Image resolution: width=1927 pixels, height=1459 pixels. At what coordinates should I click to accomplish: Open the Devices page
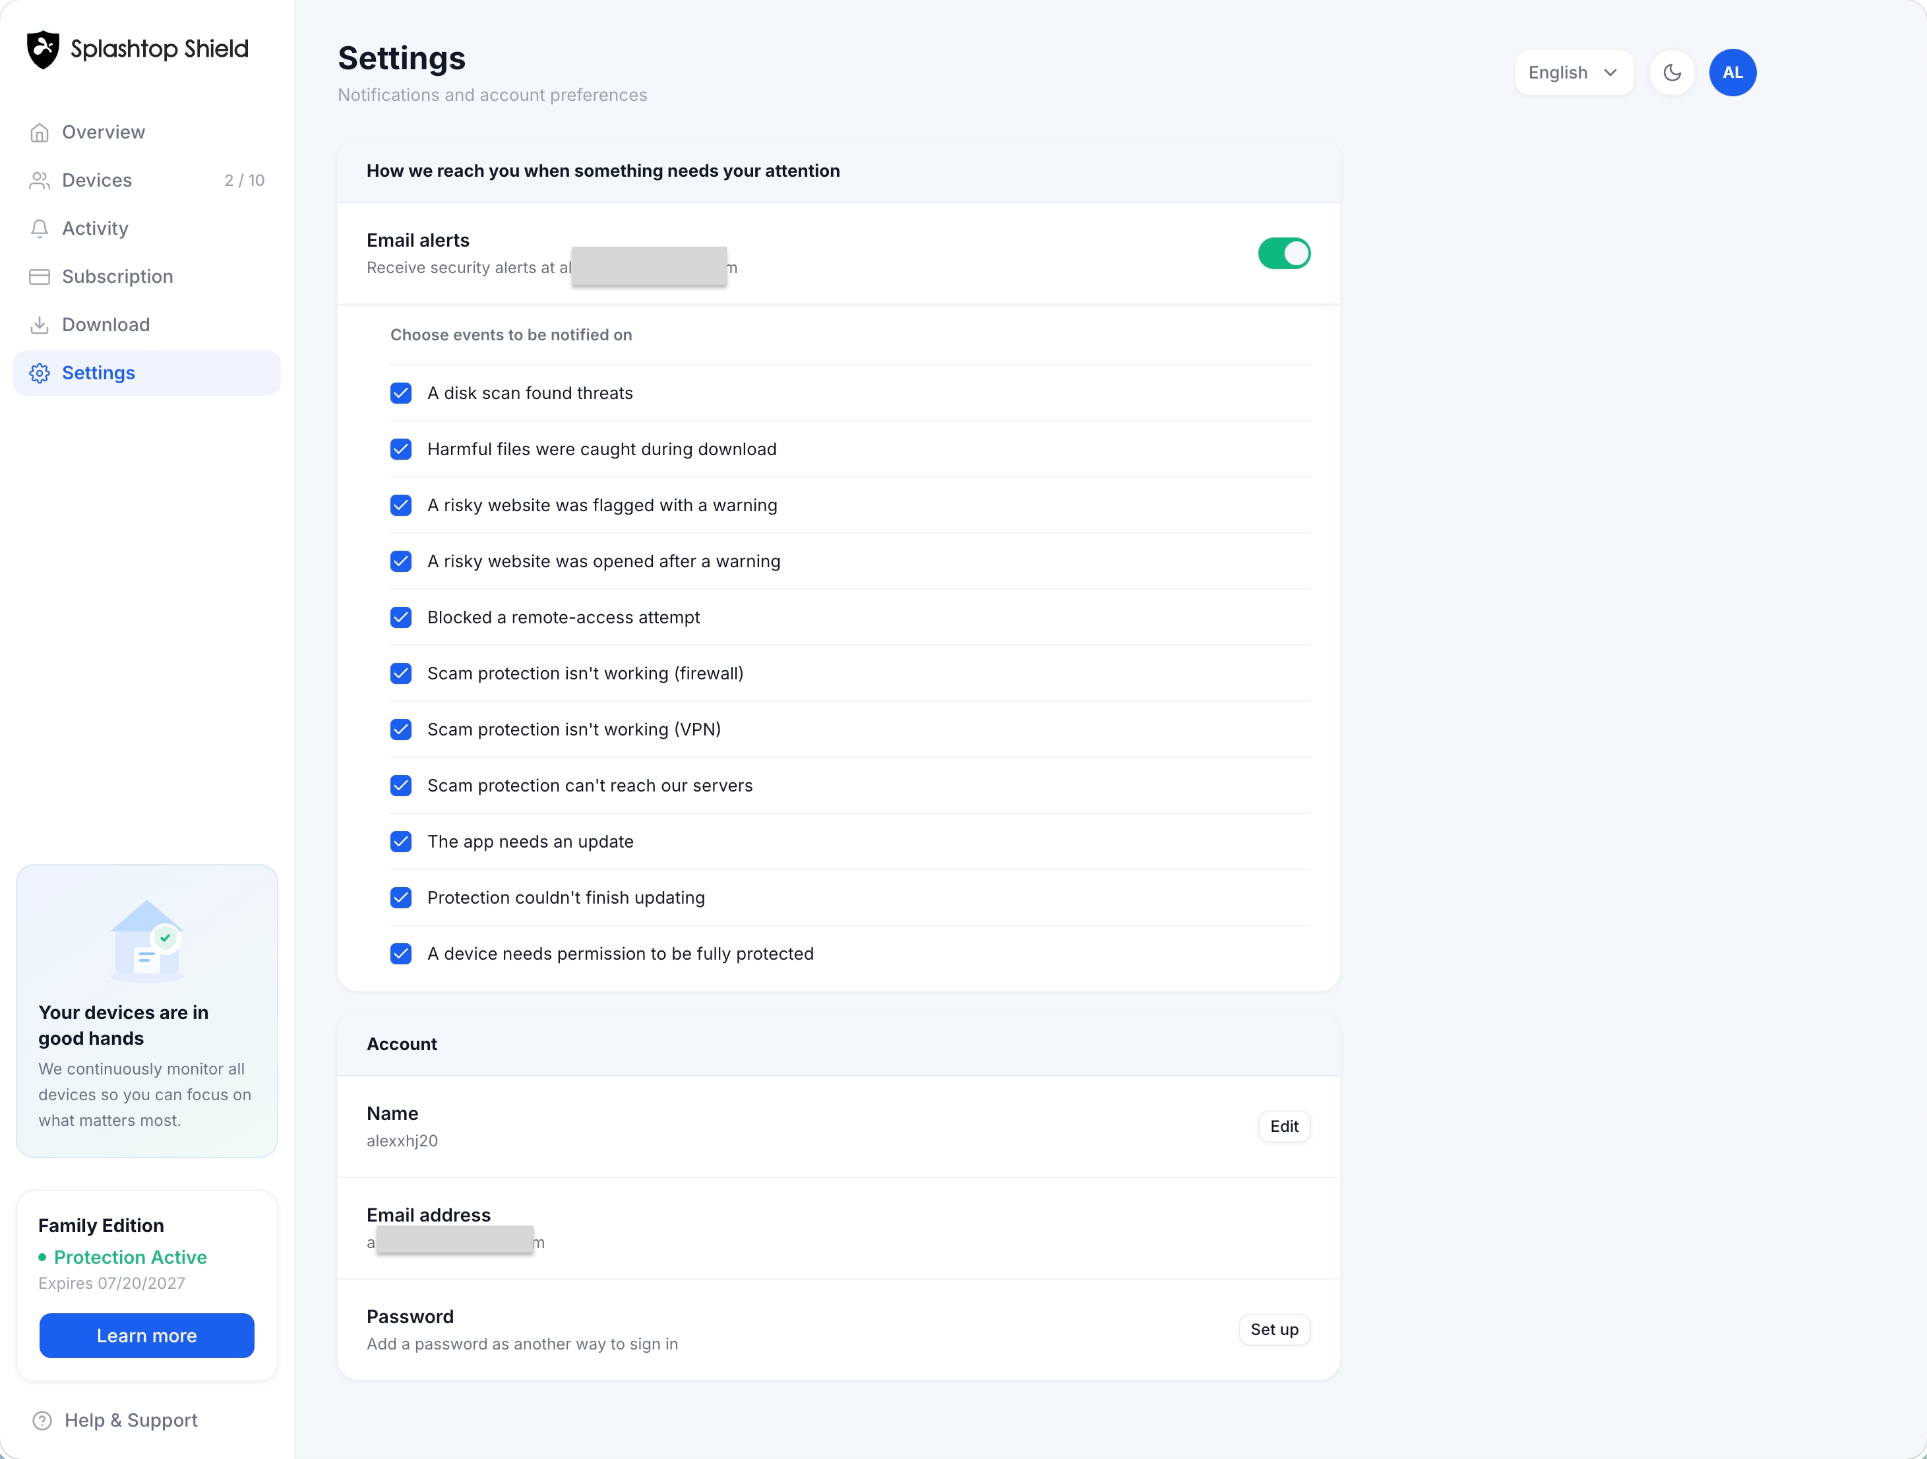(x=147, y=180)
